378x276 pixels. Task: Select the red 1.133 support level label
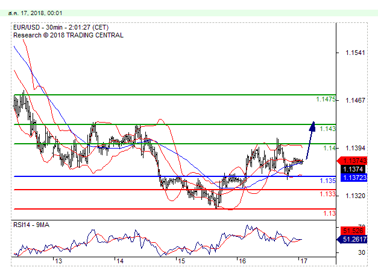[x=327, y=194]
